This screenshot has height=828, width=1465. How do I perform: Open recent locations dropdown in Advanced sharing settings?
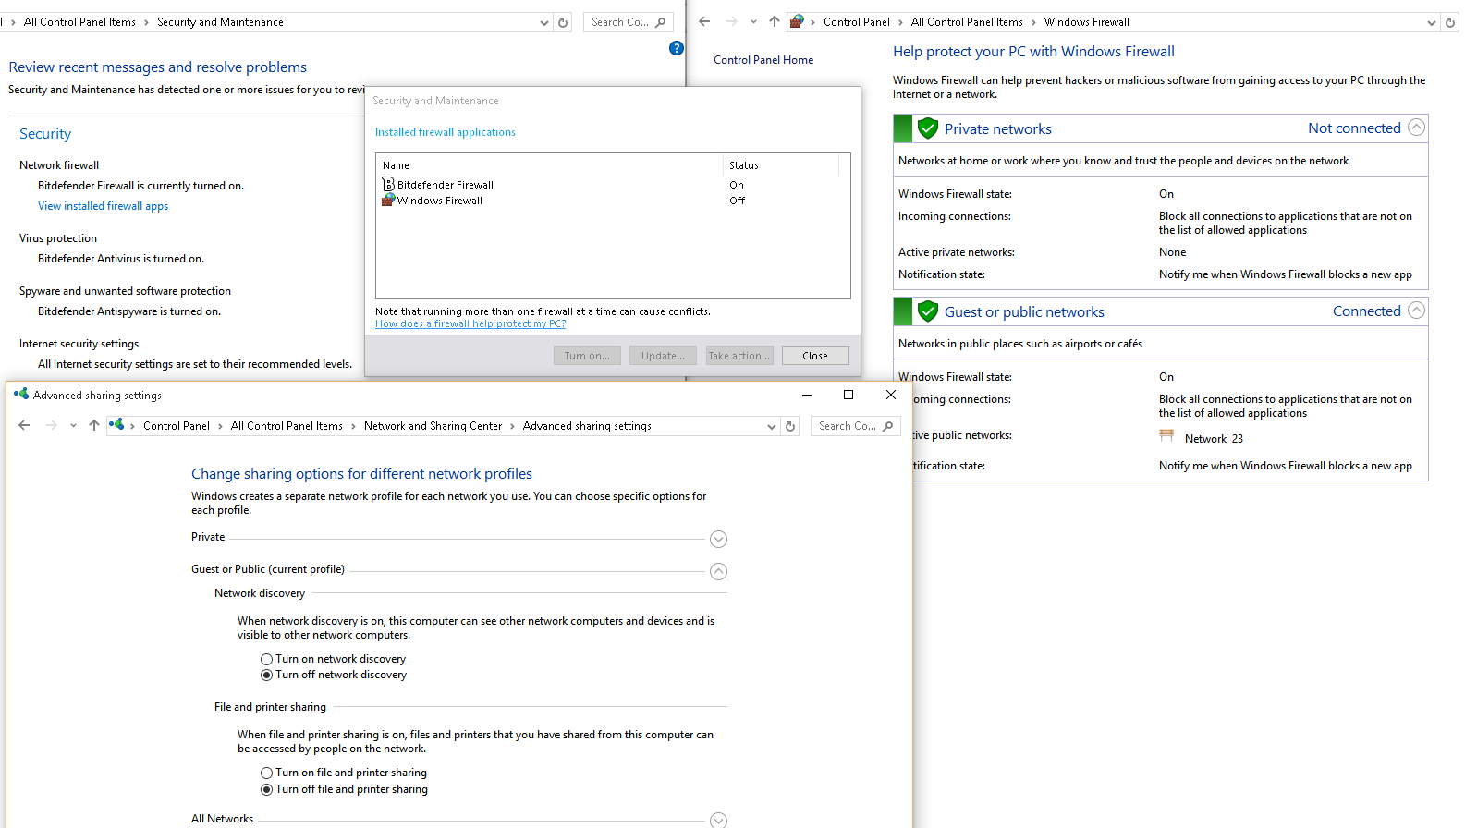tap(73, 426)
